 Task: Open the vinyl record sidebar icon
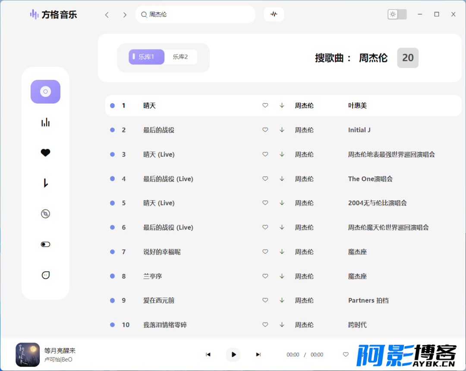(45, 214)
